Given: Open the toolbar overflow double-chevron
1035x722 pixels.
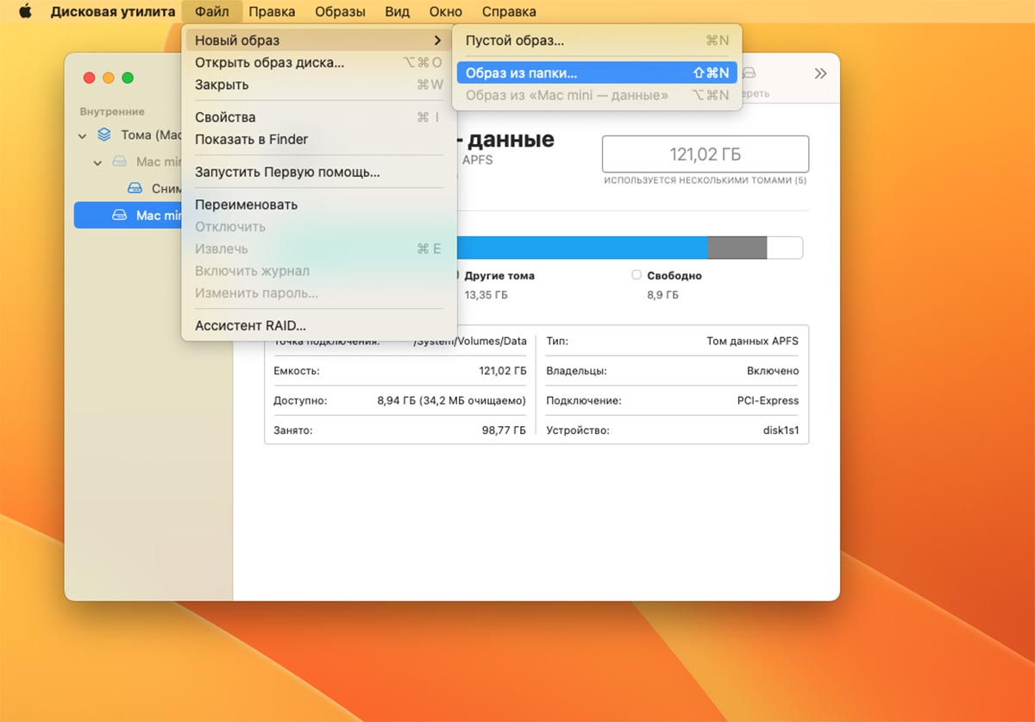Looking at the screenshot, I should click(820, 74).
